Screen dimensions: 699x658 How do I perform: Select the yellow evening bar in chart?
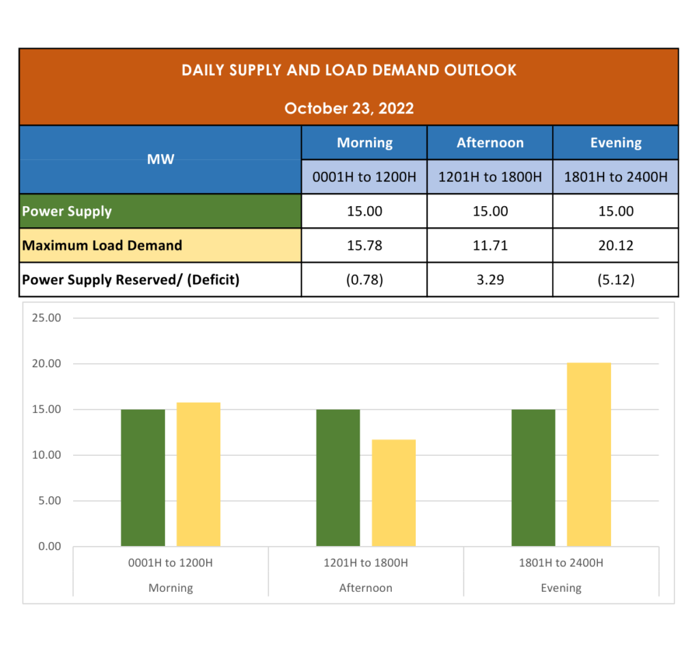pos(589,455)
